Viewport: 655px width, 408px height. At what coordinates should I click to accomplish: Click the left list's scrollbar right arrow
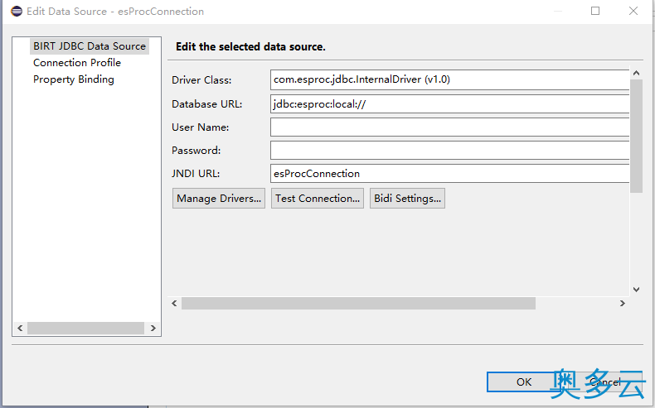[x=153, y=328]
